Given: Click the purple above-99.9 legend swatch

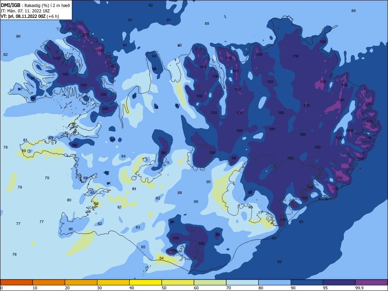Looking at the screenshot, I should [x=371, y=282].
